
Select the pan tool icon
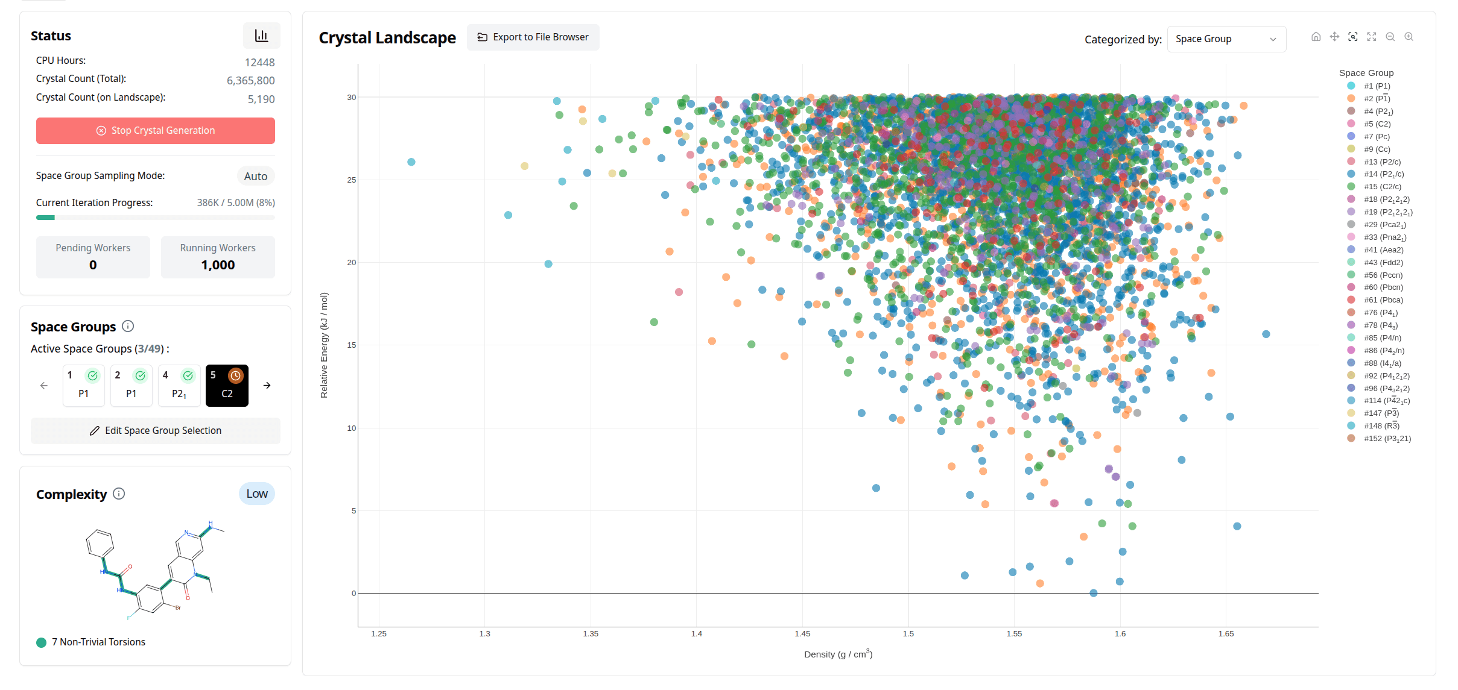(1334, 37)
